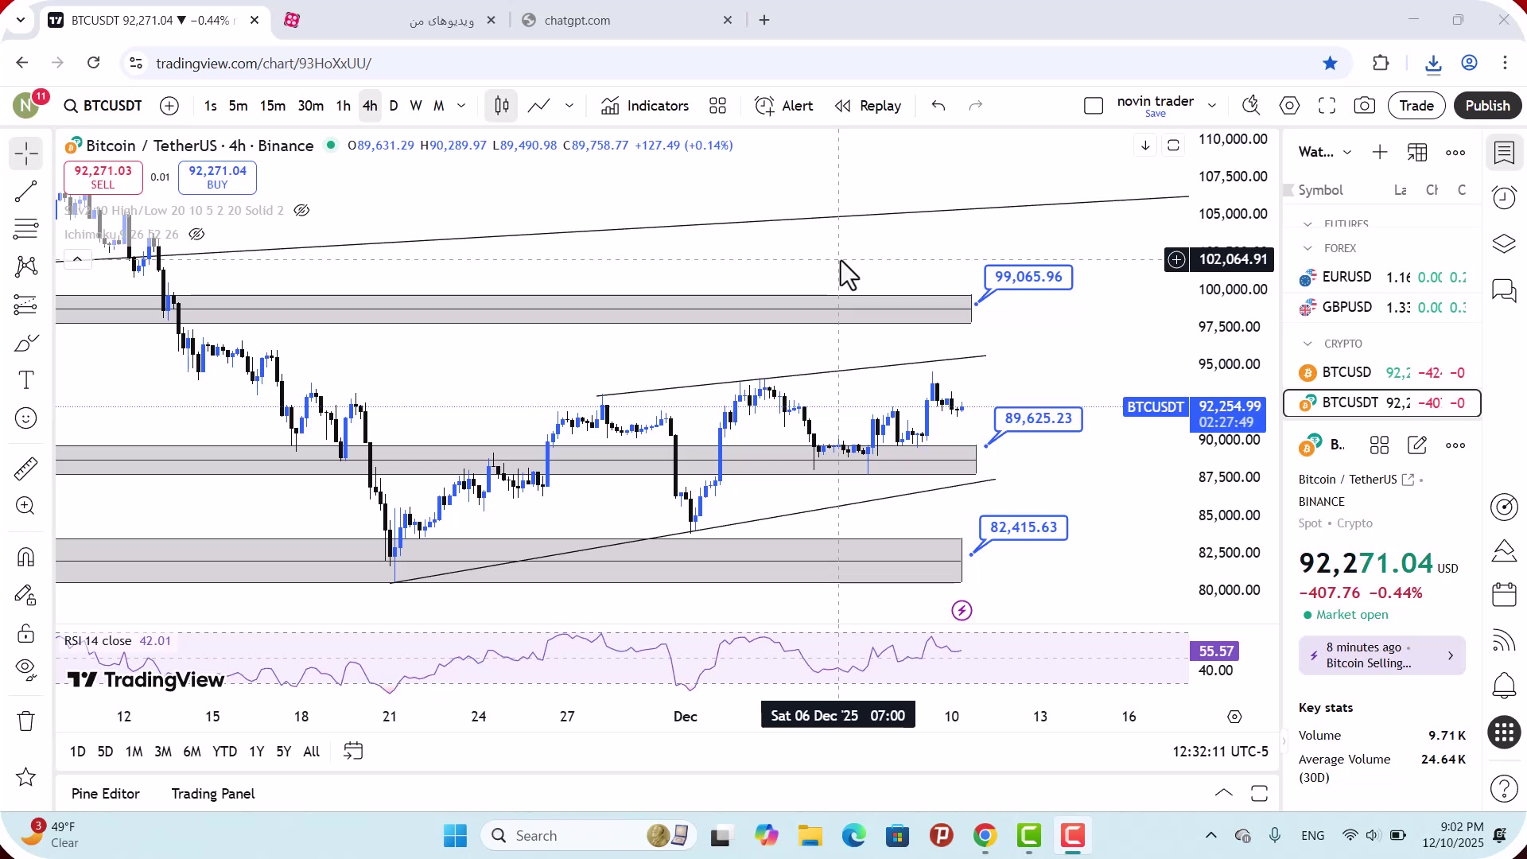Select the ruler measure tool
This screenshot has width=1527, height=859.
click(25, 468)
